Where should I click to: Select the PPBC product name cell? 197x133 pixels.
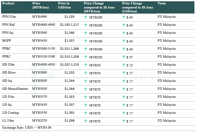[x=6, y=49]
